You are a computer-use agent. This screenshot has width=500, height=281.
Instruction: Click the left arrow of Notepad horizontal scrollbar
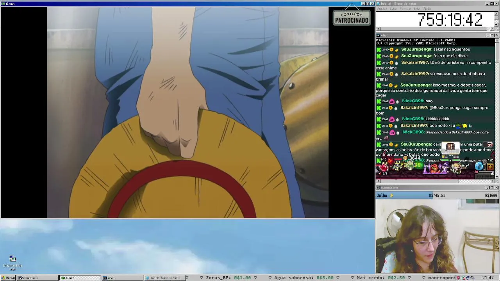click(x=378, y=29)
